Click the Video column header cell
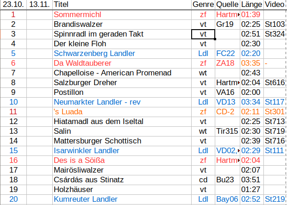 (275, 5)
